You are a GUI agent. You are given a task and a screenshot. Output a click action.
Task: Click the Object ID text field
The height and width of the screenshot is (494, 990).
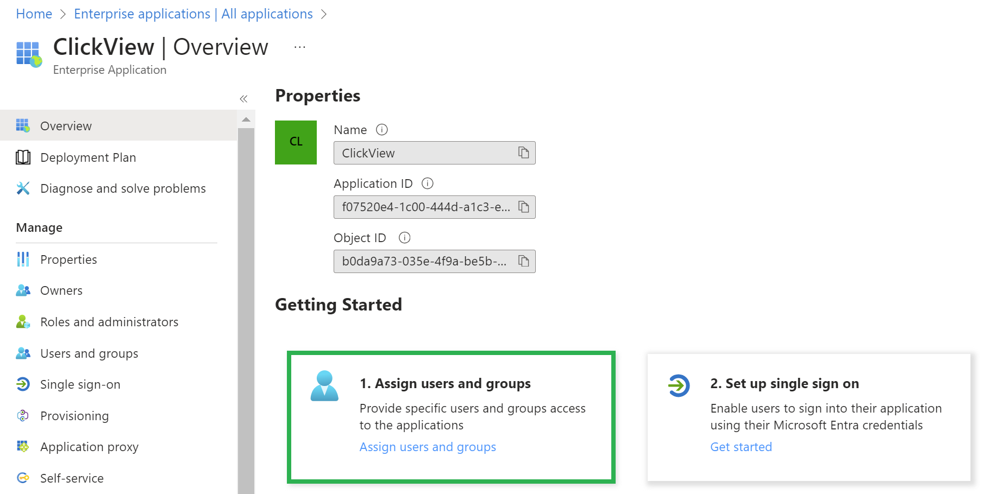click(435, 261)
